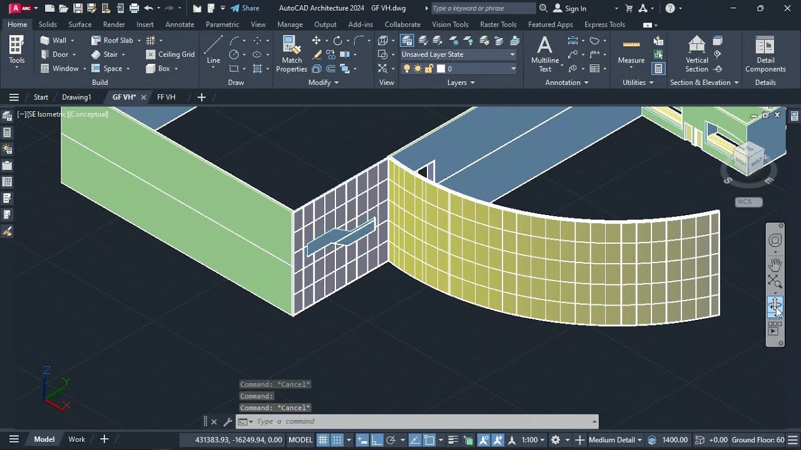Viewport: 801px width, 450px height.
Task: Expand the Modify panel
Action: [324, 82]
